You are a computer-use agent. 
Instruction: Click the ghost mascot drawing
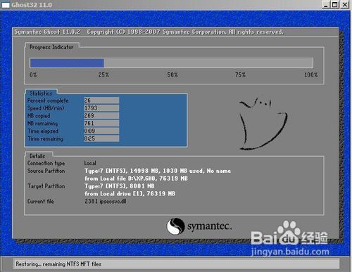[263, 124]
